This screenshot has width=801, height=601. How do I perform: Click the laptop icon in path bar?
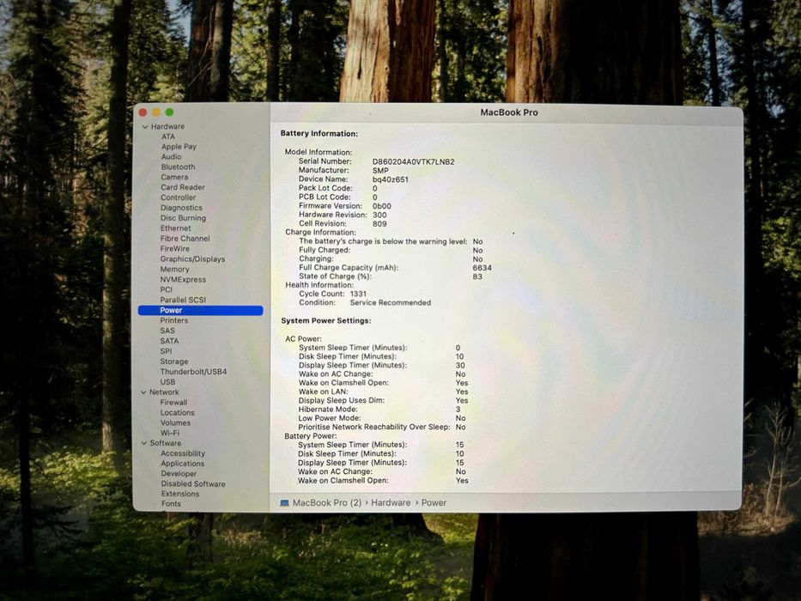[284, 503]
